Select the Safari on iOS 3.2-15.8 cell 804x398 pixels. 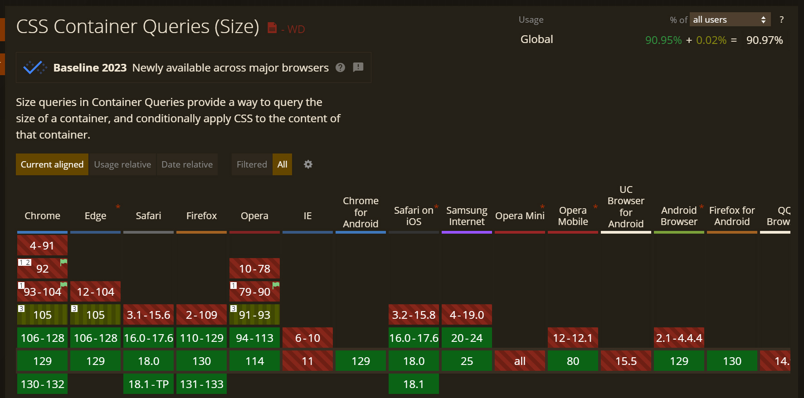point(414,315)
